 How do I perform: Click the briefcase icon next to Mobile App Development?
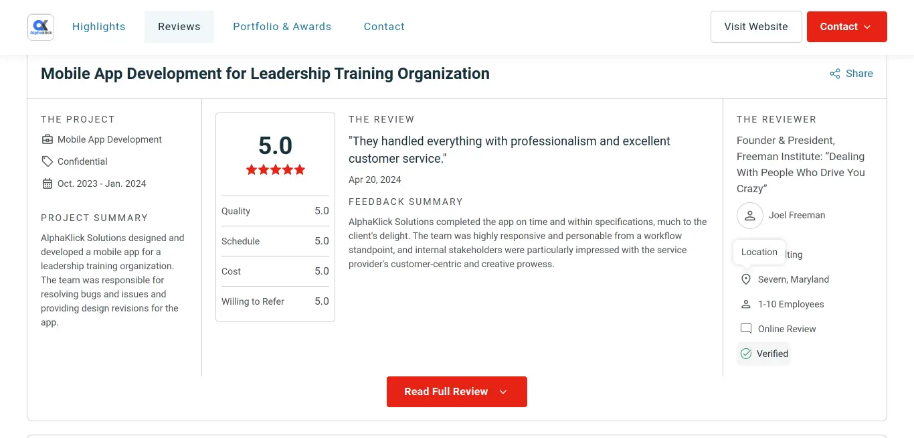point(47,139)
